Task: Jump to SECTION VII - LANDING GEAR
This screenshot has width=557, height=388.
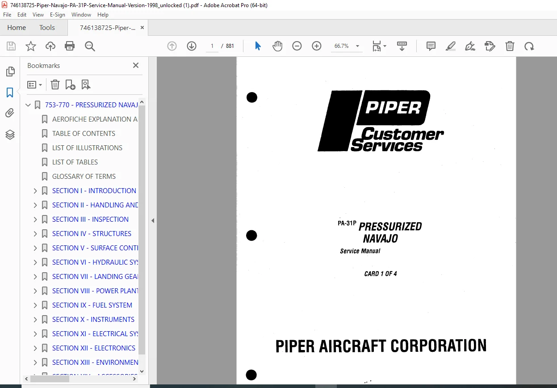Action: pyautogui.click(x=95, y=277)
